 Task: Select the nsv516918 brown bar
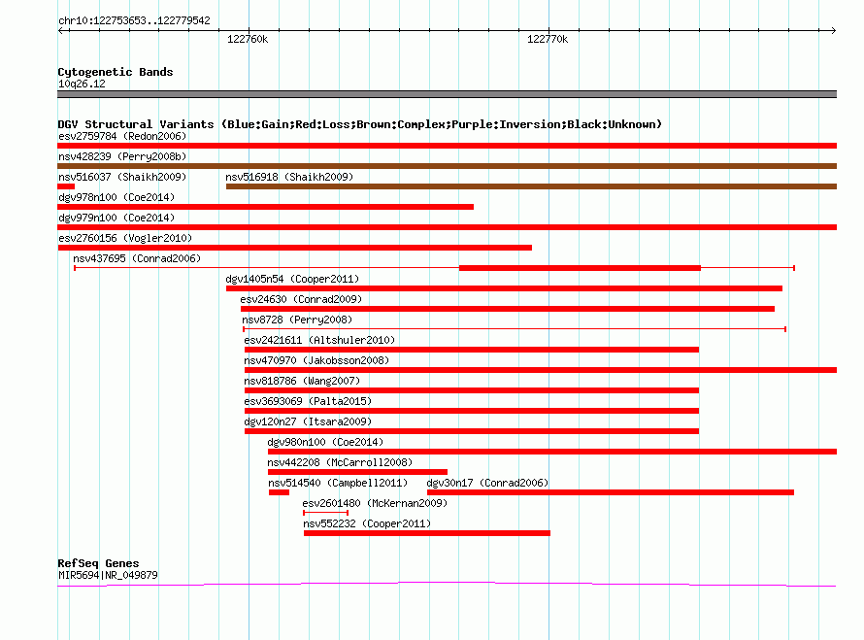[x=531, y=186]
